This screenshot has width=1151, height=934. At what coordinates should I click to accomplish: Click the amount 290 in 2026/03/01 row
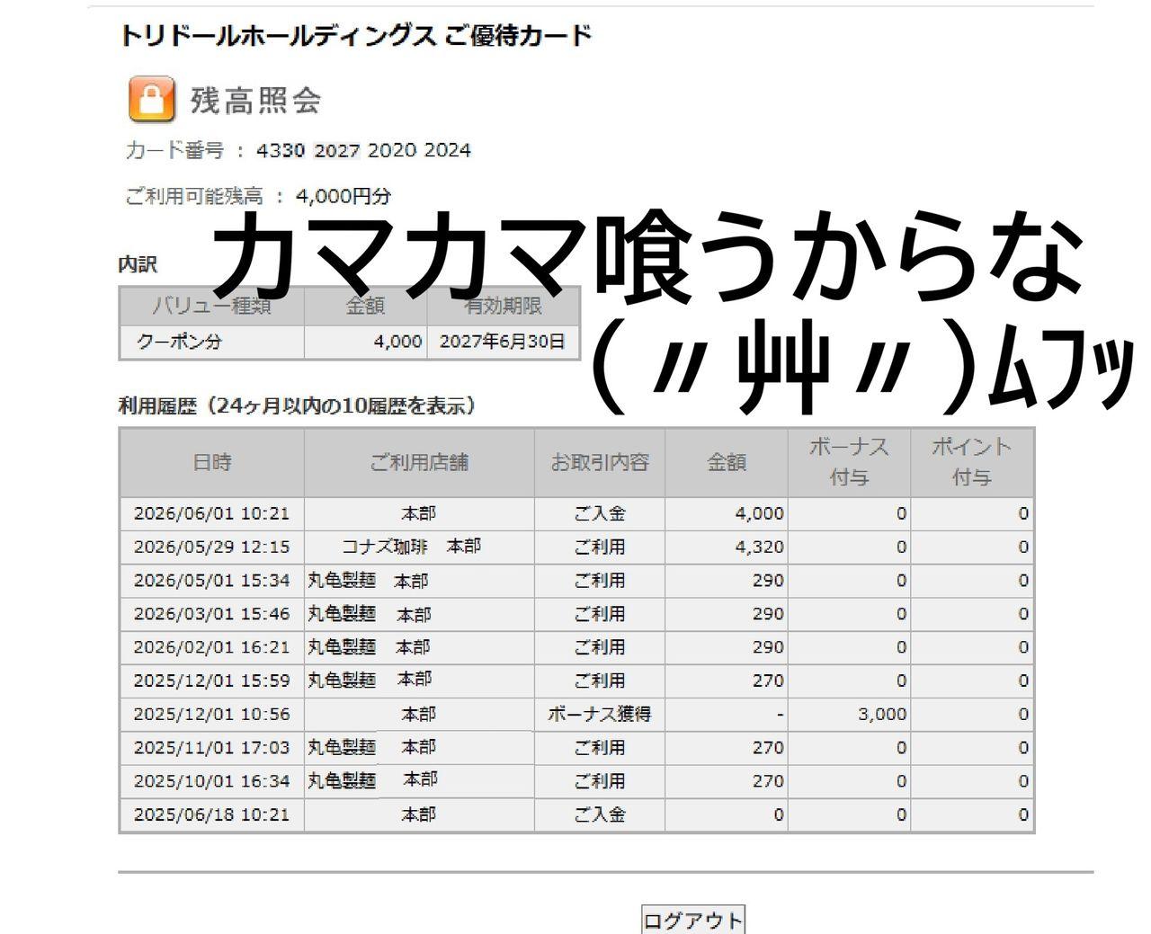click(x=769, y=614)
